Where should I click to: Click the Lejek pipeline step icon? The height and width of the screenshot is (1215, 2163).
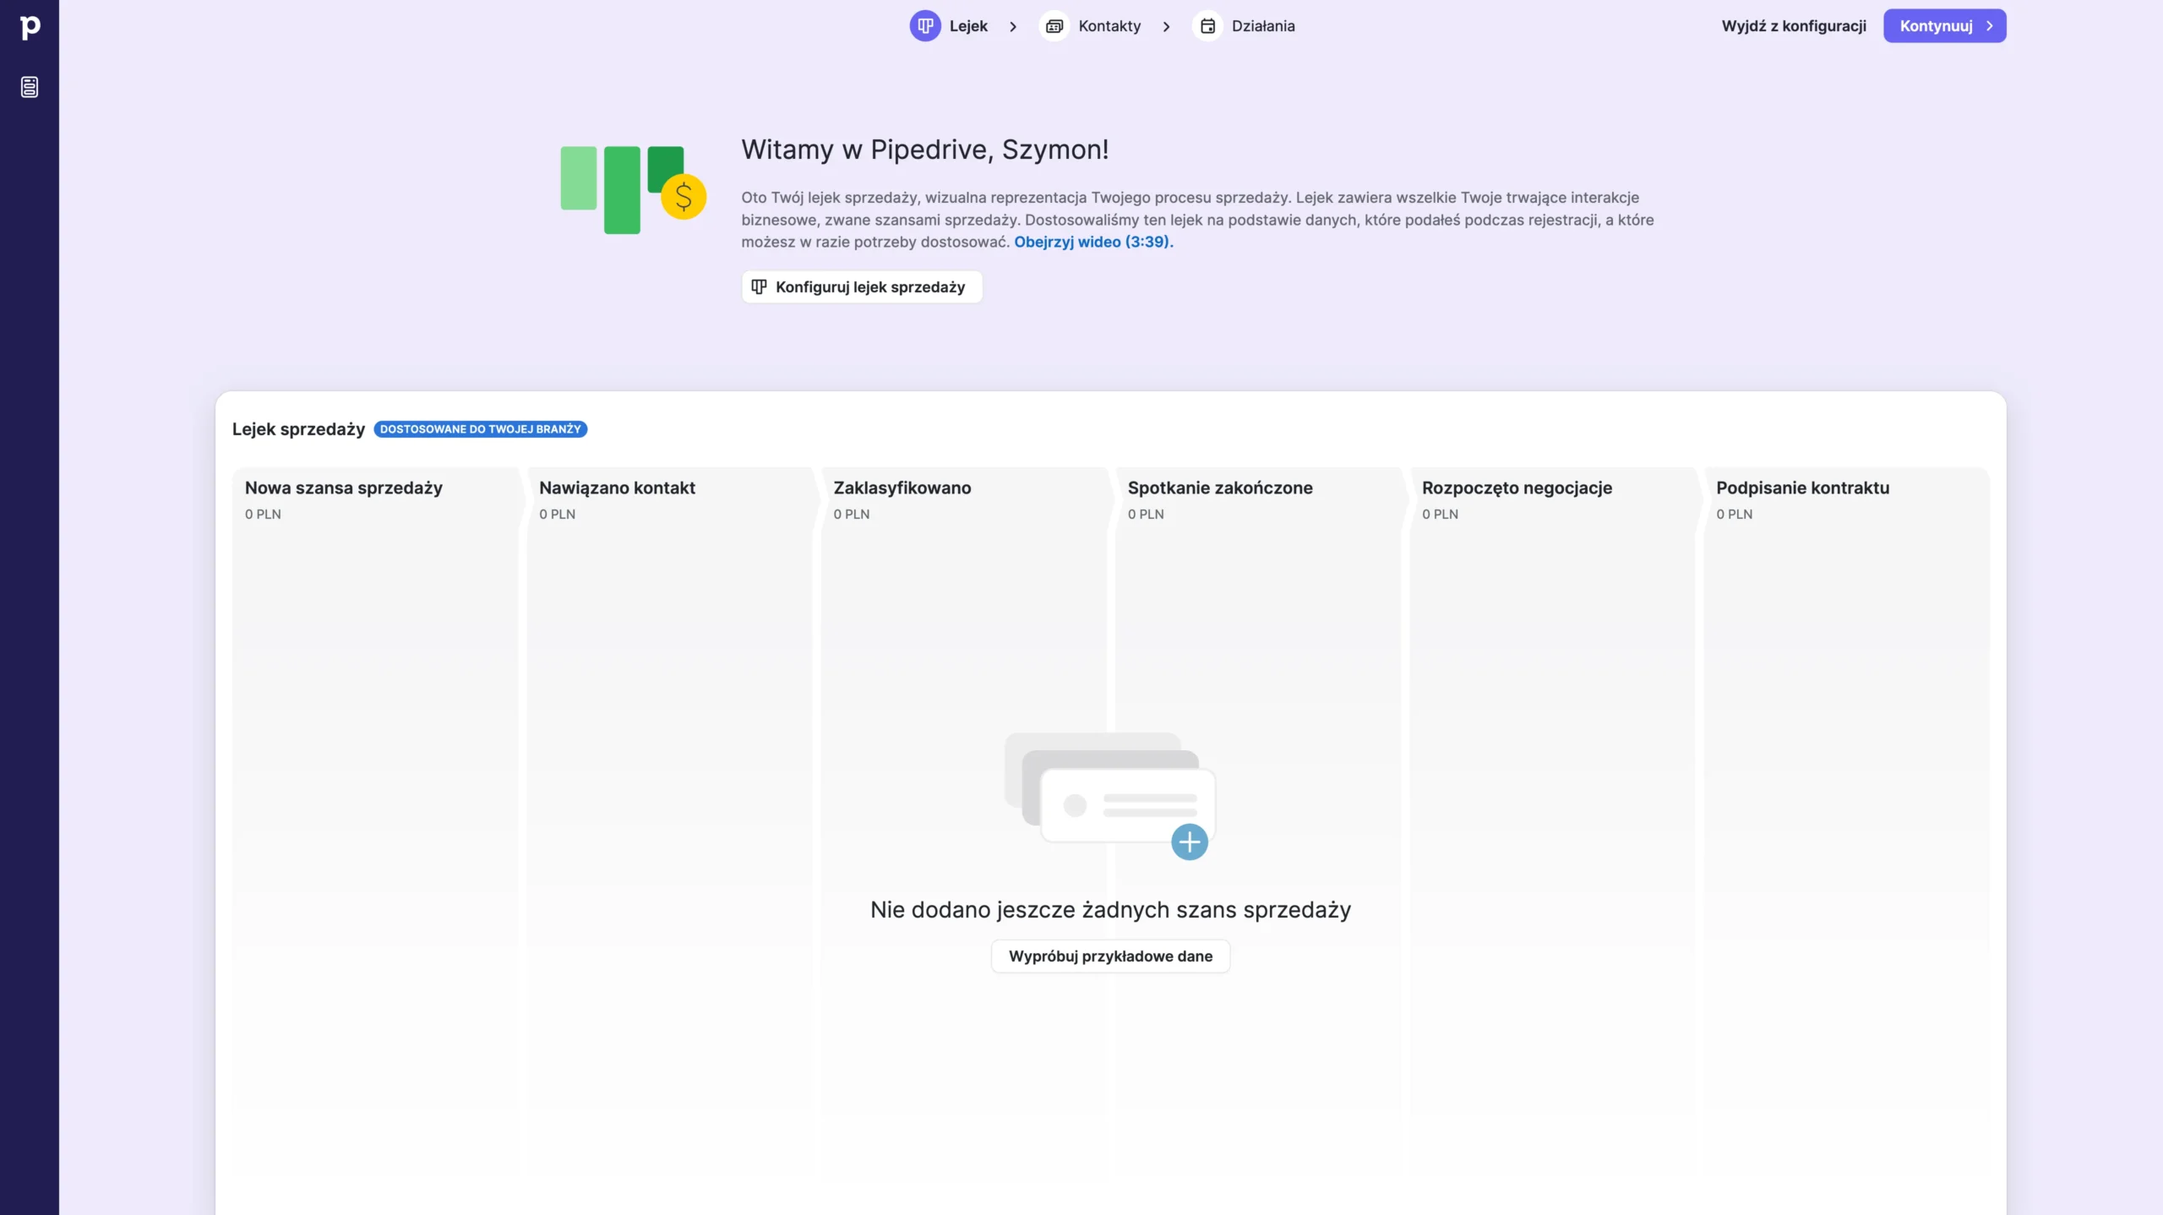click(x=925, y=26)
